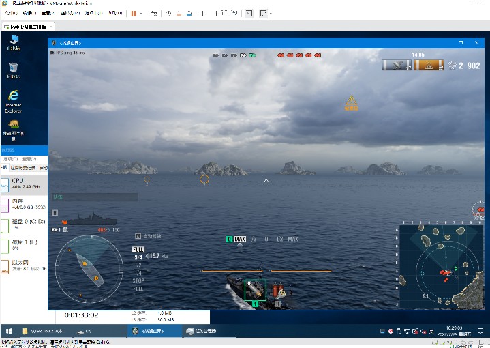
Task: Open the VMware 帮助(H) menu
Action: (x=115, y=13)
